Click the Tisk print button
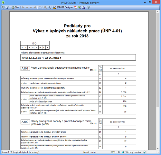Screen dimensions: 161x155 tap(15, 7)
